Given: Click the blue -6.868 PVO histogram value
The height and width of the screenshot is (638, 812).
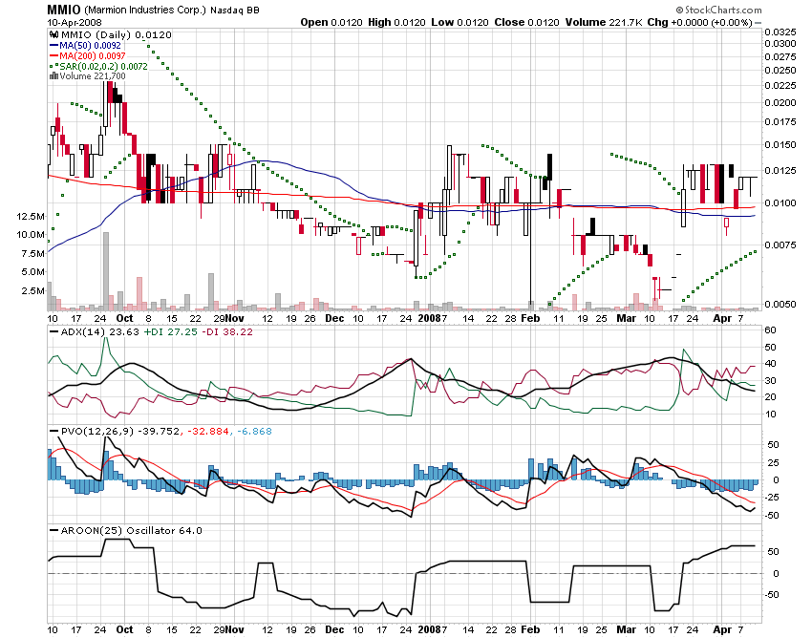Looking at the screenshot, I should (x=254, y=432).
